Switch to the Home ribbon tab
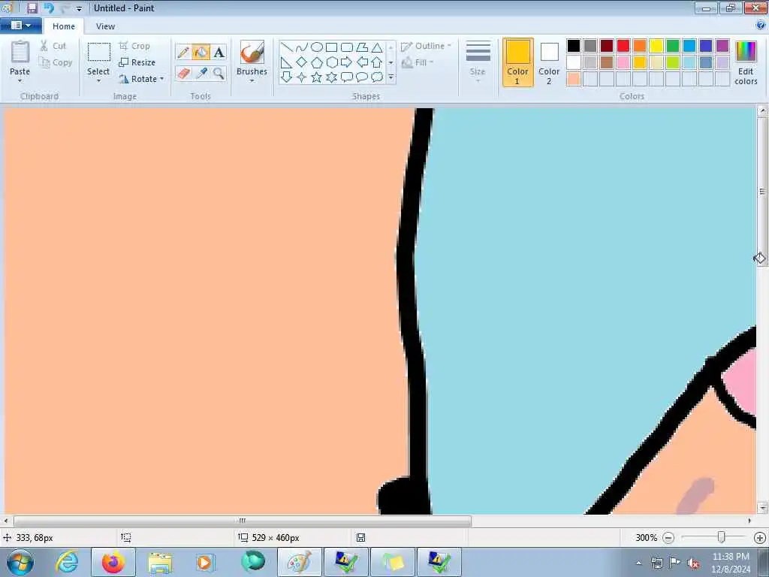This screenshot has height=577, width=769. (64, 26)
